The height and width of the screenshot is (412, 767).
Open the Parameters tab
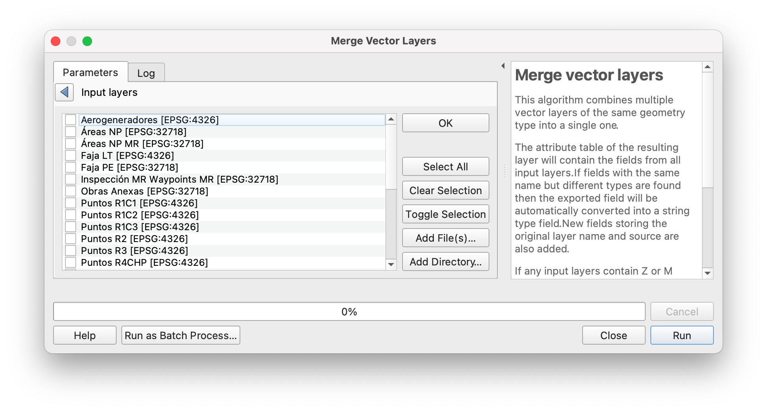click(90, 72)
